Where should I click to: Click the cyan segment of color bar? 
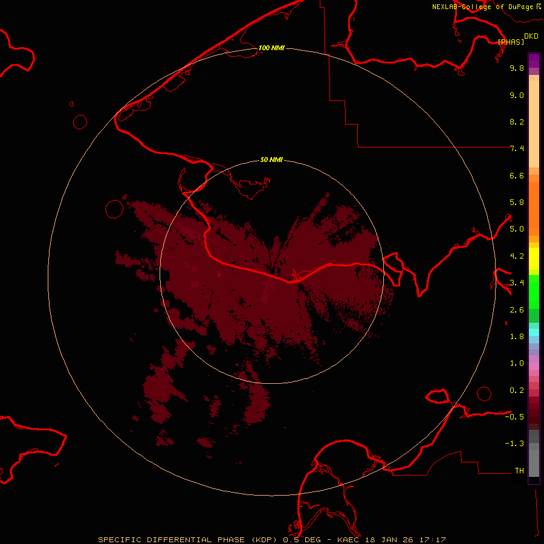pyautogui.click(x=534, y=332)
